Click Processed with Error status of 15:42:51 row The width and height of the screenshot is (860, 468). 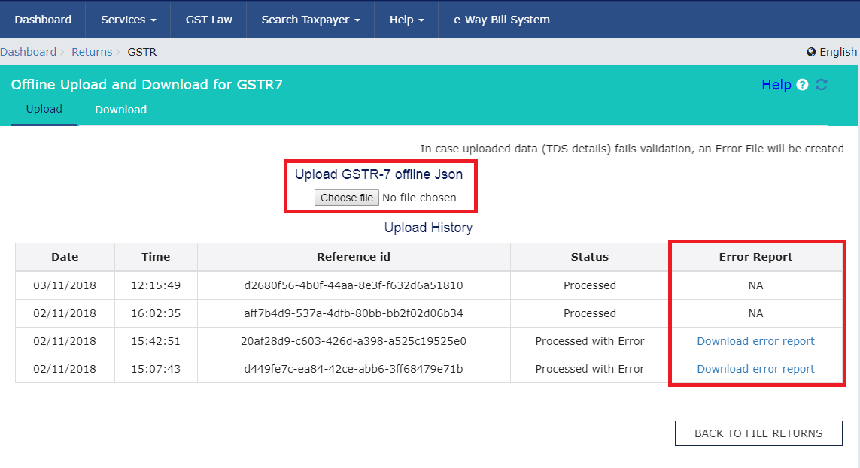pos(590,341)
